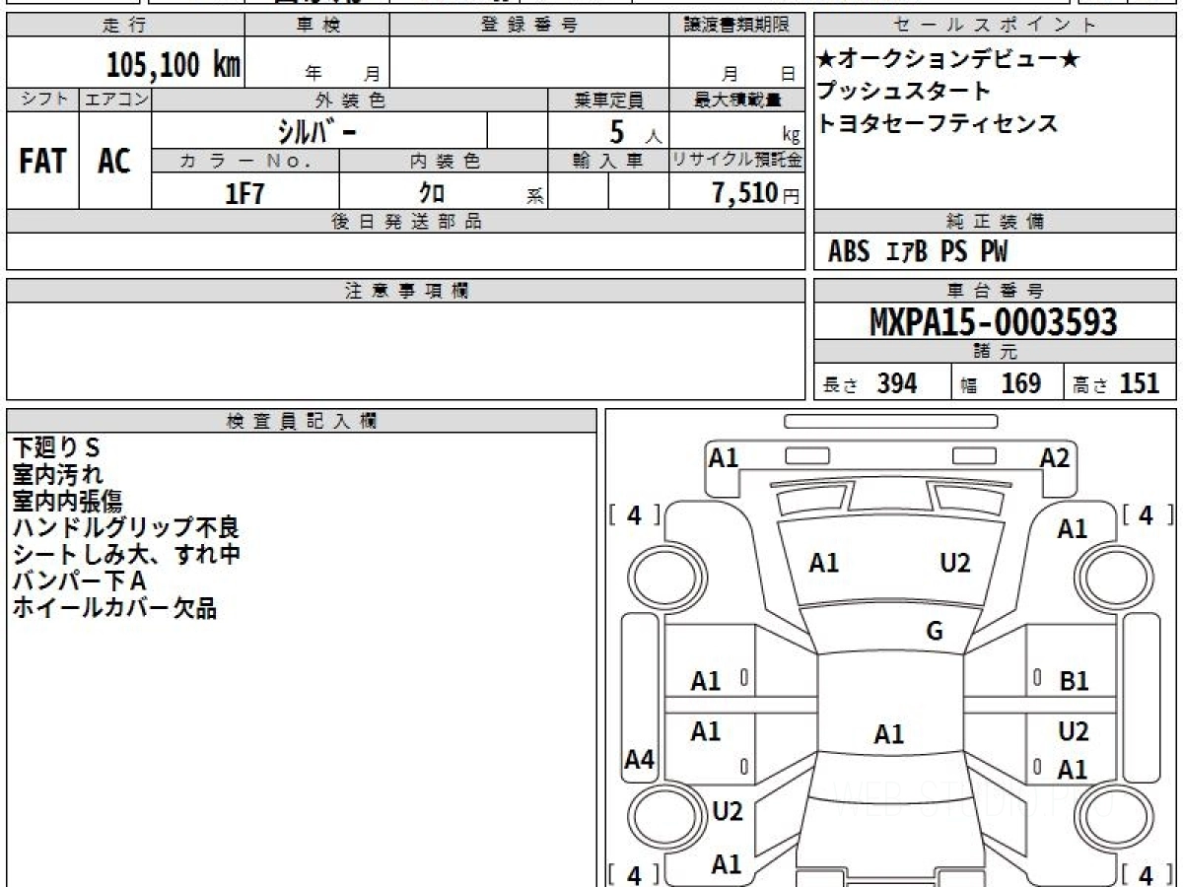Select the エアコン label
This screenshot has width=1183, height=887.
[x=115, y=100]
